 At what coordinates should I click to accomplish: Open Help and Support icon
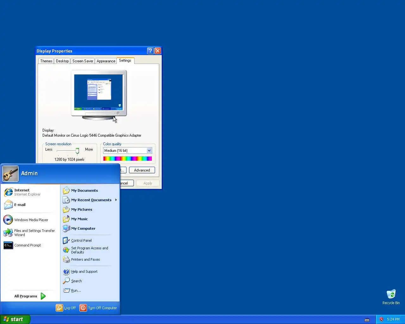tap(66, 271)
